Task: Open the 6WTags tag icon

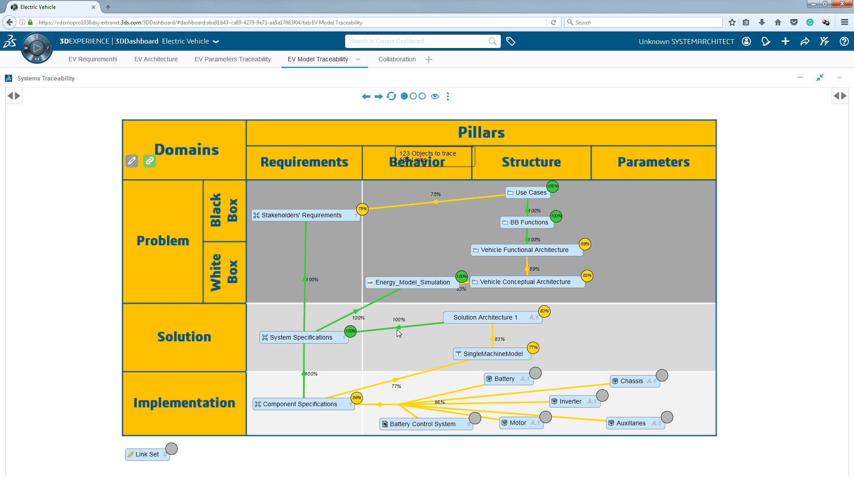Action: [511, 41]
